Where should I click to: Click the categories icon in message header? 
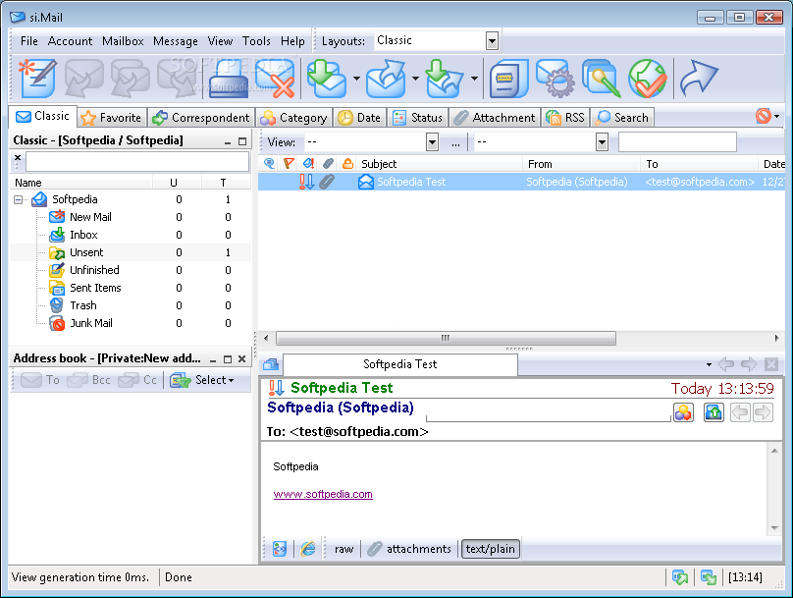click(x=683, y=412)
